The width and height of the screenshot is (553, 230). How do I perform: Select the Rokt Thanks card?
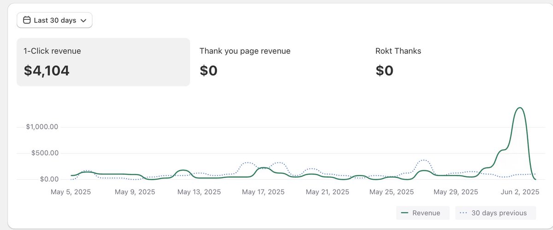(x=454, y=62)
